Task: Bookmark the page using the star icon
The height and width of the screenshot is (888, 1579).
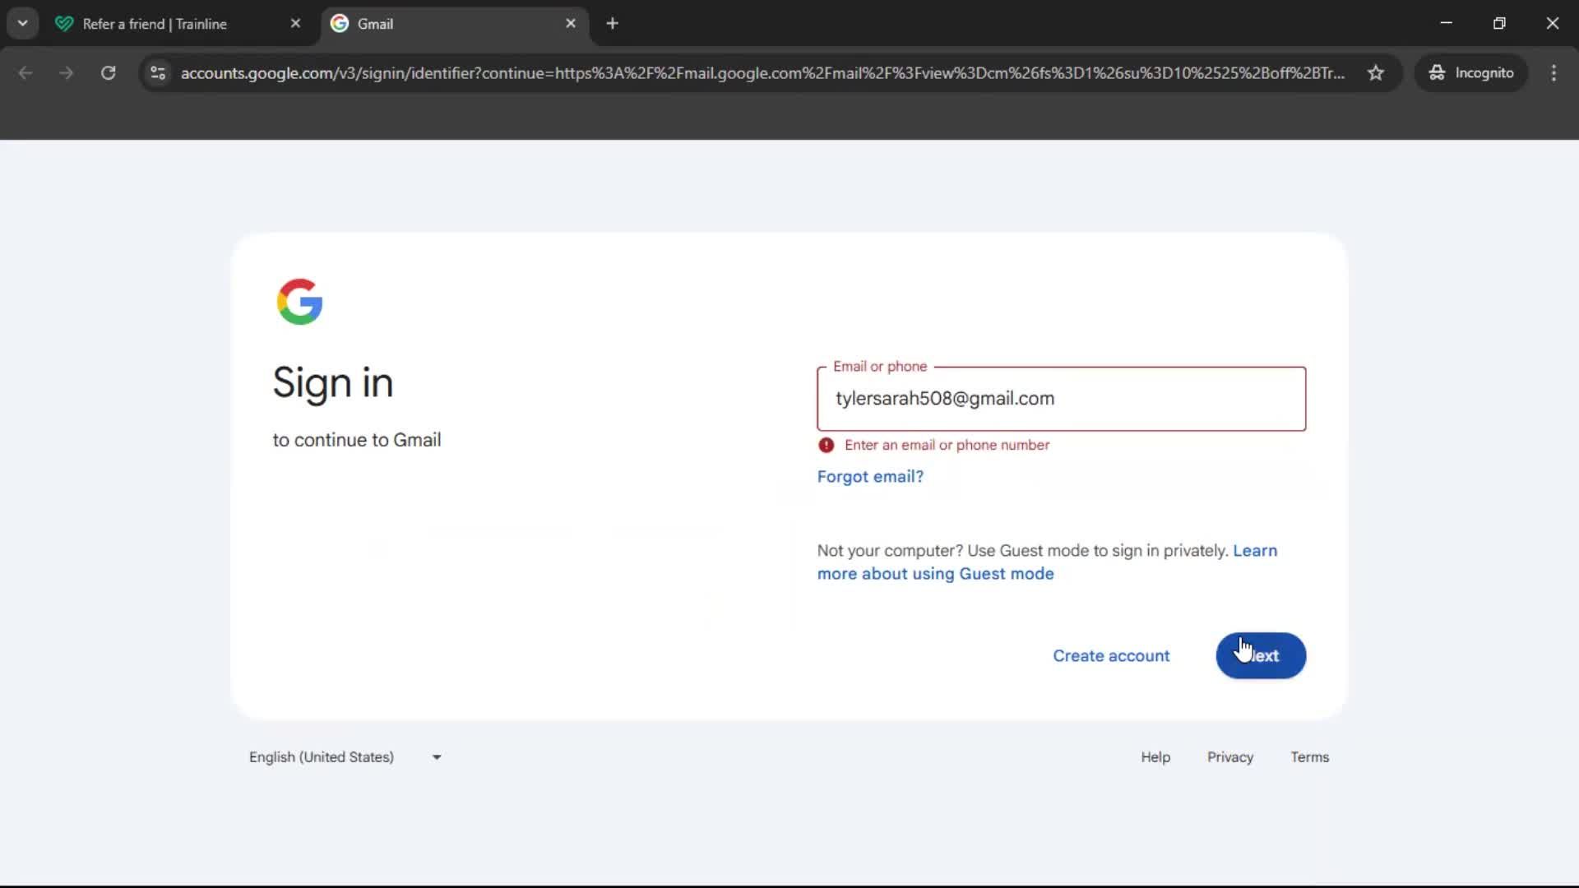Action: click(1376, 72)
